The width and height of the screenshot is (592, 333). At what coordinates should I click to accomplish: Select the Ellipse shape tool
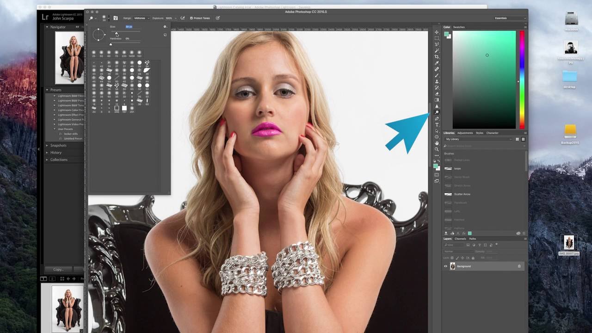pyautogui.click(x=437, y=137)
